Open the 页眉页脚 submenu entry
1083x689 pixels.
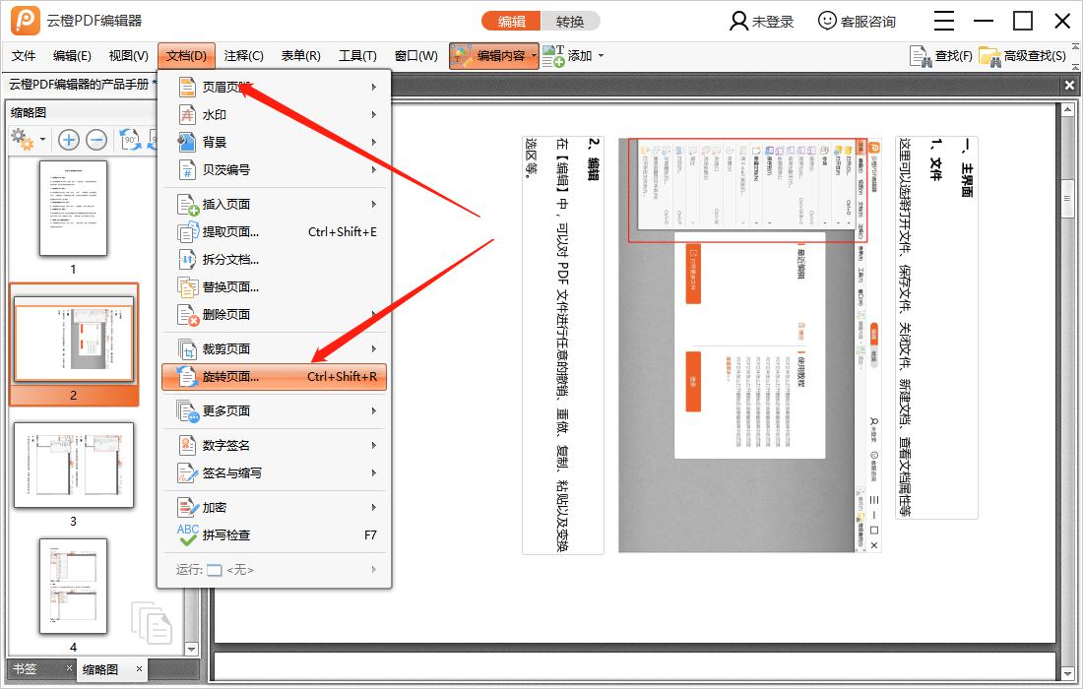point(275,87)
